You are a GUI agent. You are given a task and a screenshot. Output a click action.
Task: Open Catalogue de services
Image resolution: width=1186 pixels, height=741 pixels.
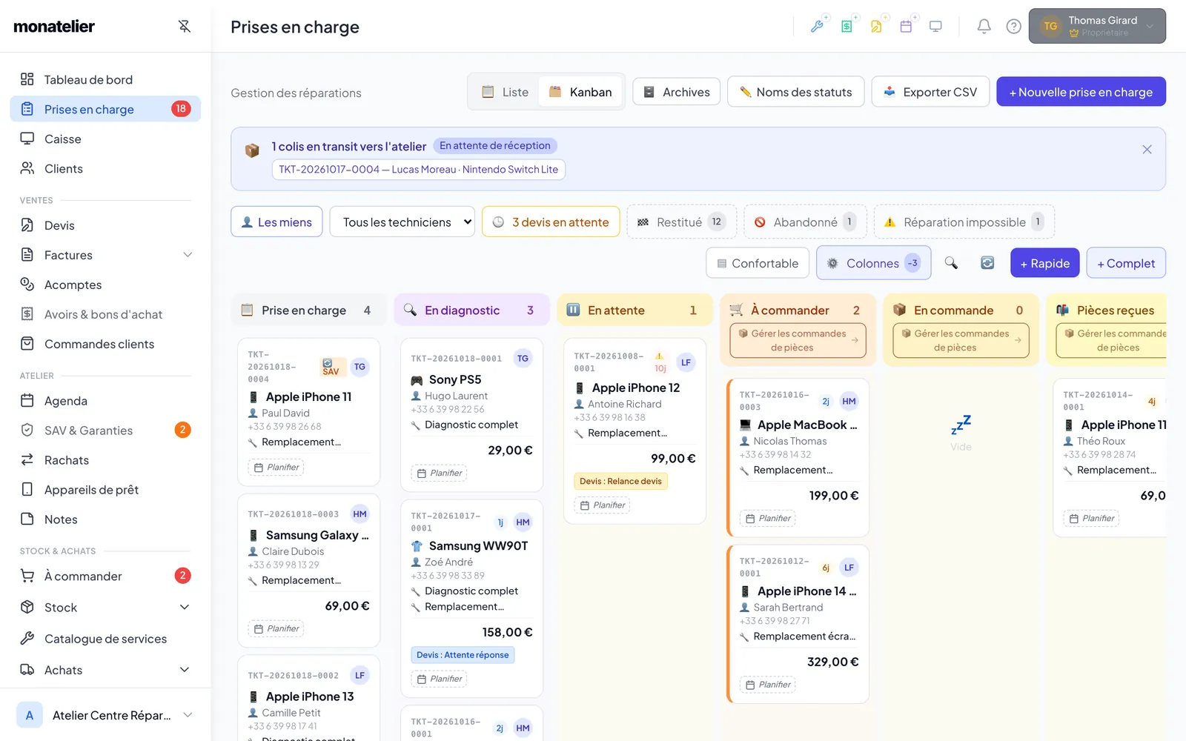point(105,639)
